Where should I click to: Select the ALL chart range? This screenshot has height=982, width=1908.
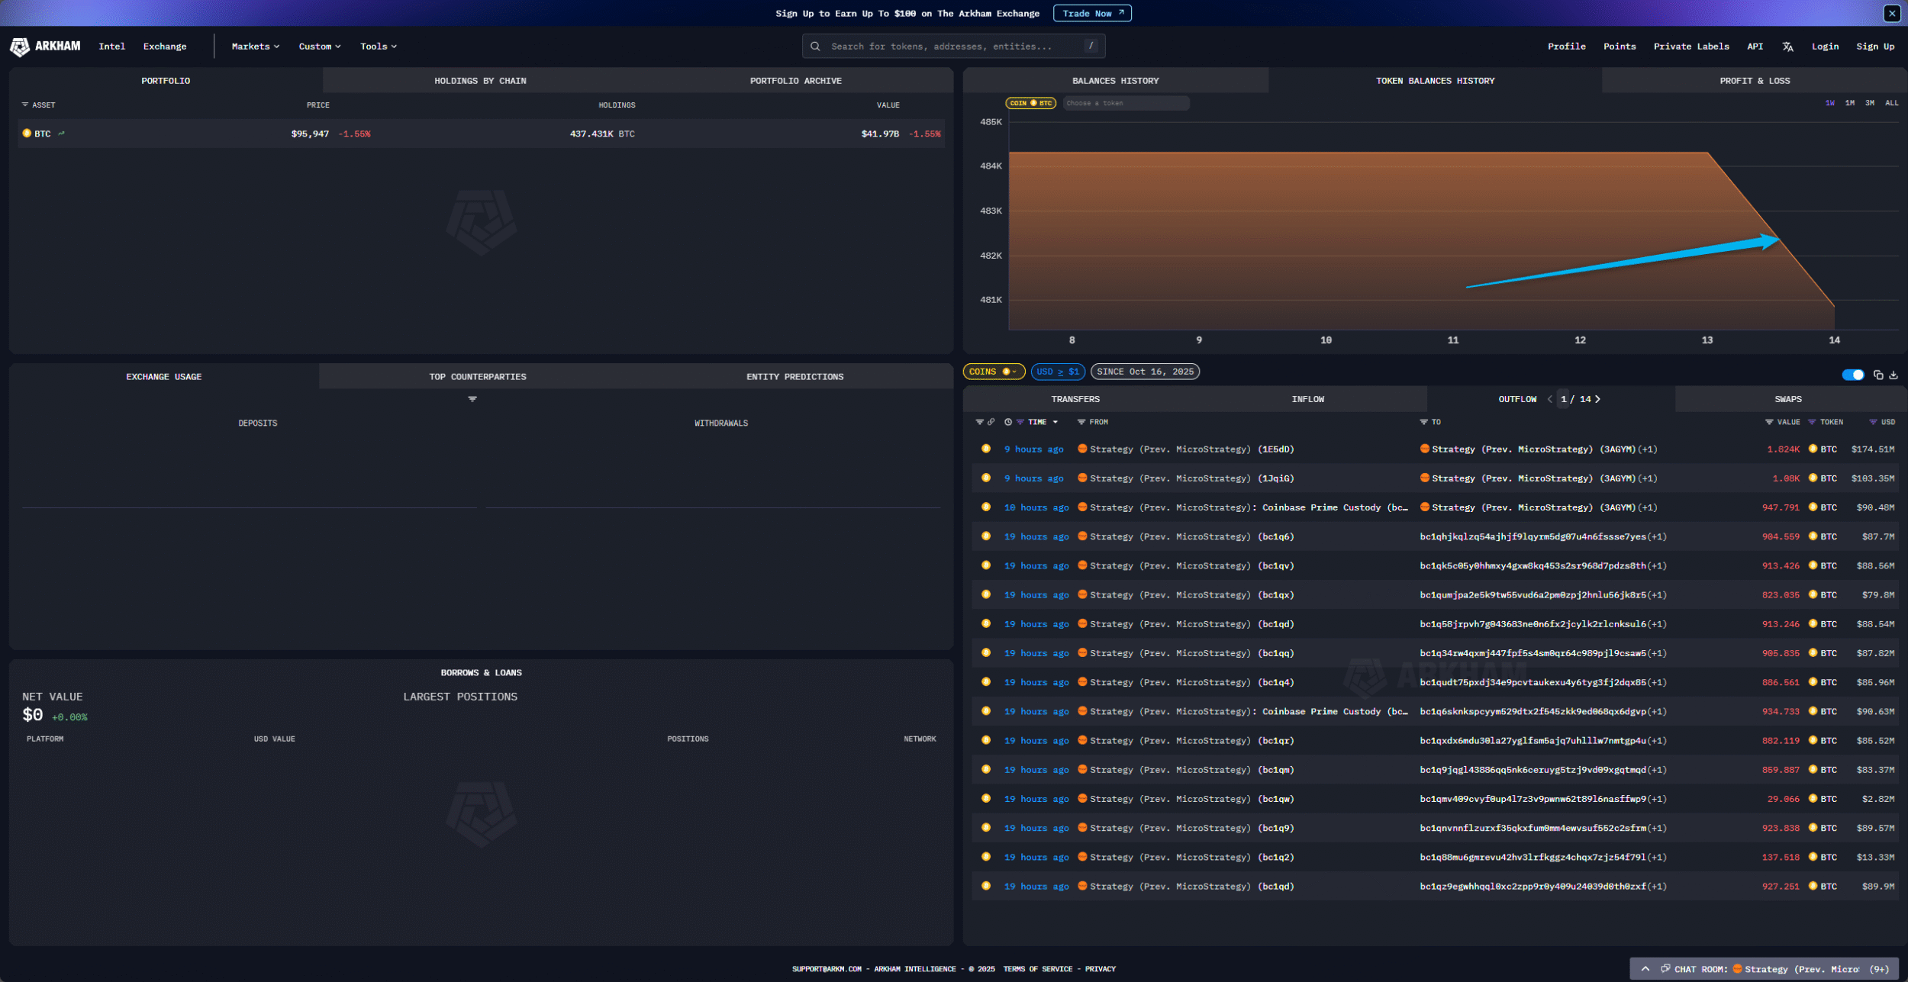click(x=1891, y=103)
